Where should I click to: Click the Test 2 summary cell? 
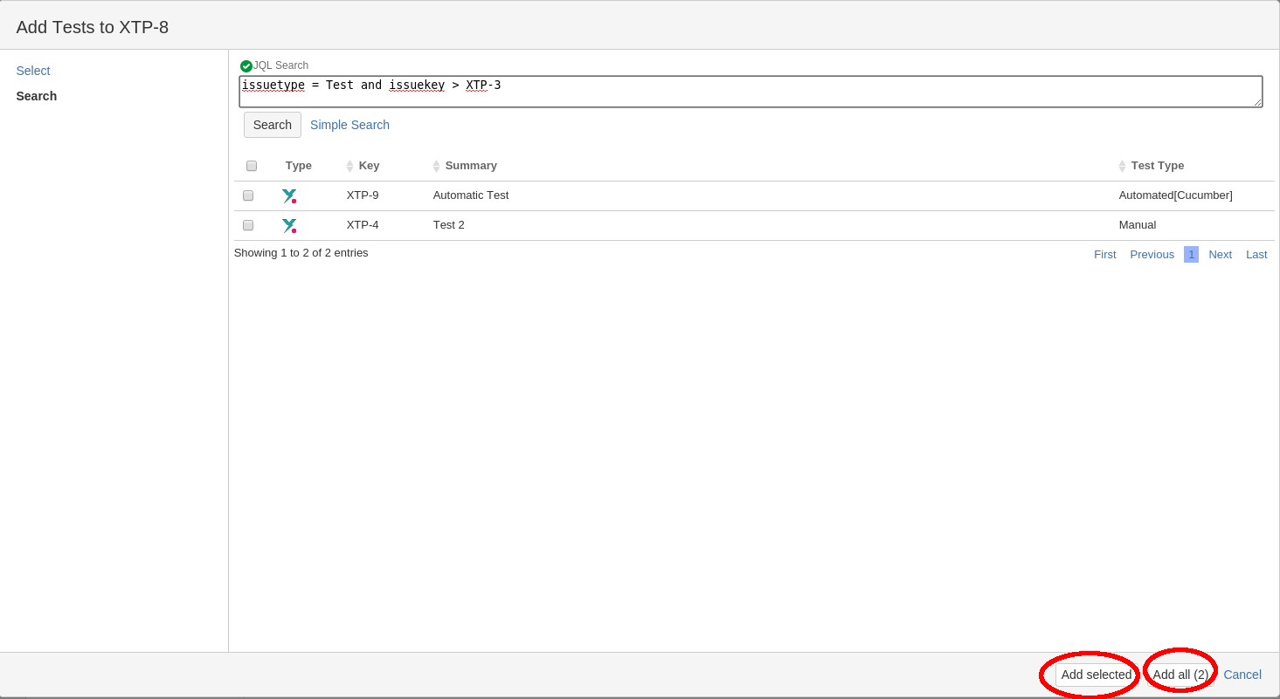coord(449,225)
